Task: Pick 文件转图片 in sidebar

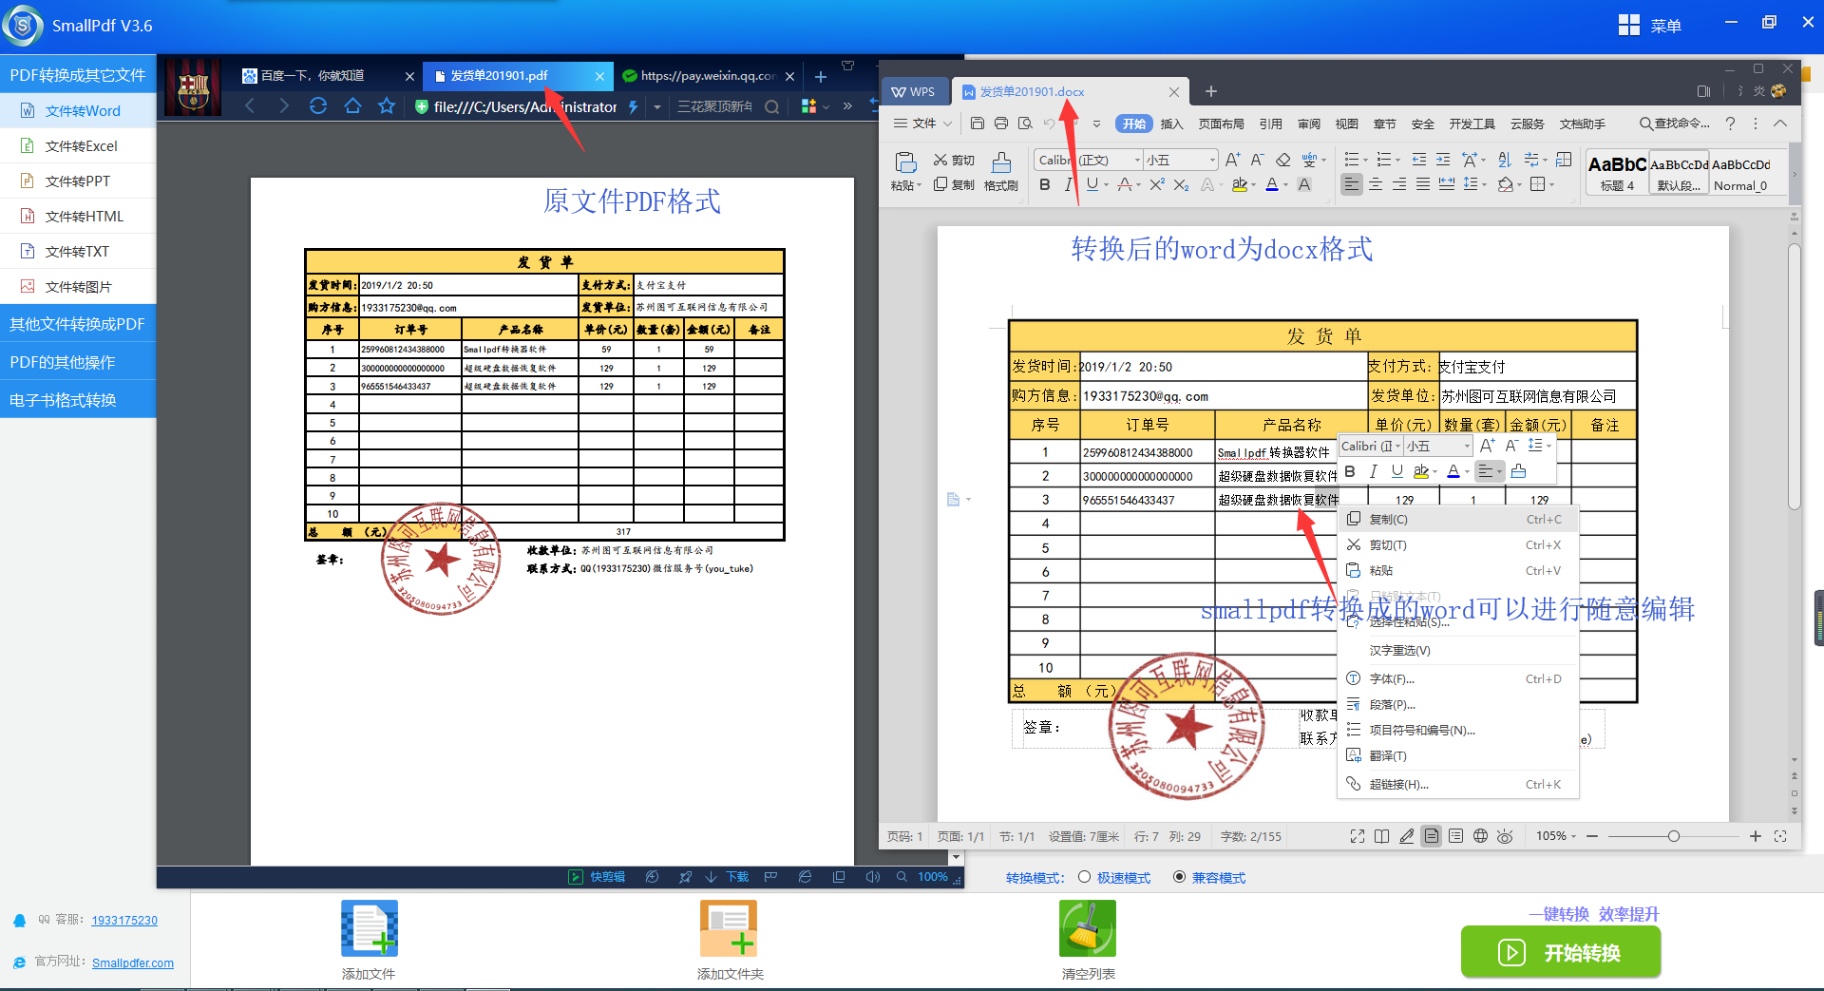Action: point(78,286)
